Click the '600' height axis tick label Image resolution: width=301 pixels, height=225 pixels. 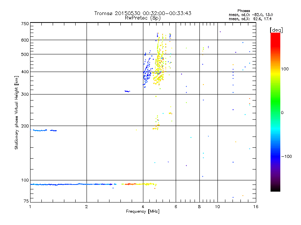point(25,40)
